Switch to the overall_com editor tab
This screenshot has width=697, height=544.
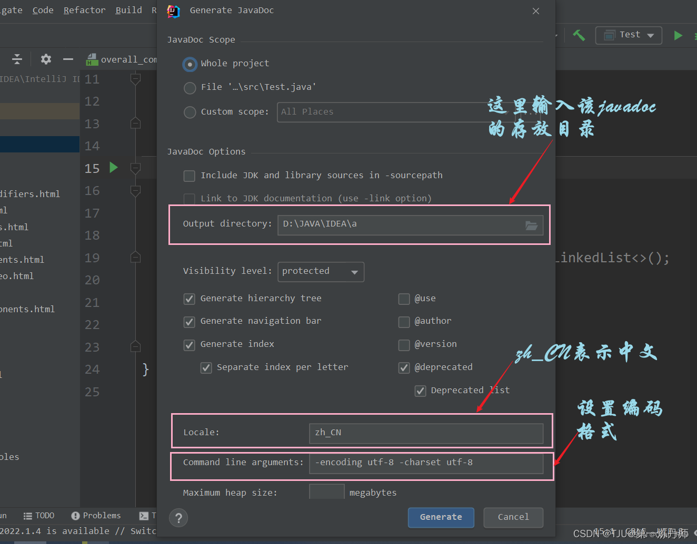tap(121, 59)
